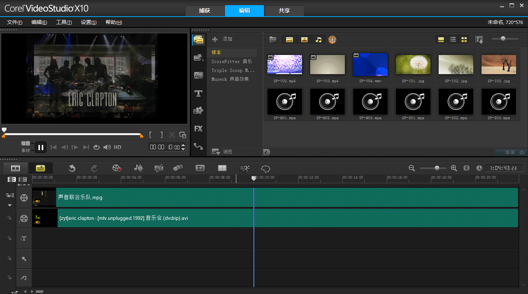The image size is (528, 294).
Task: Toggle video files display in library
Action: tap(289, 39)
